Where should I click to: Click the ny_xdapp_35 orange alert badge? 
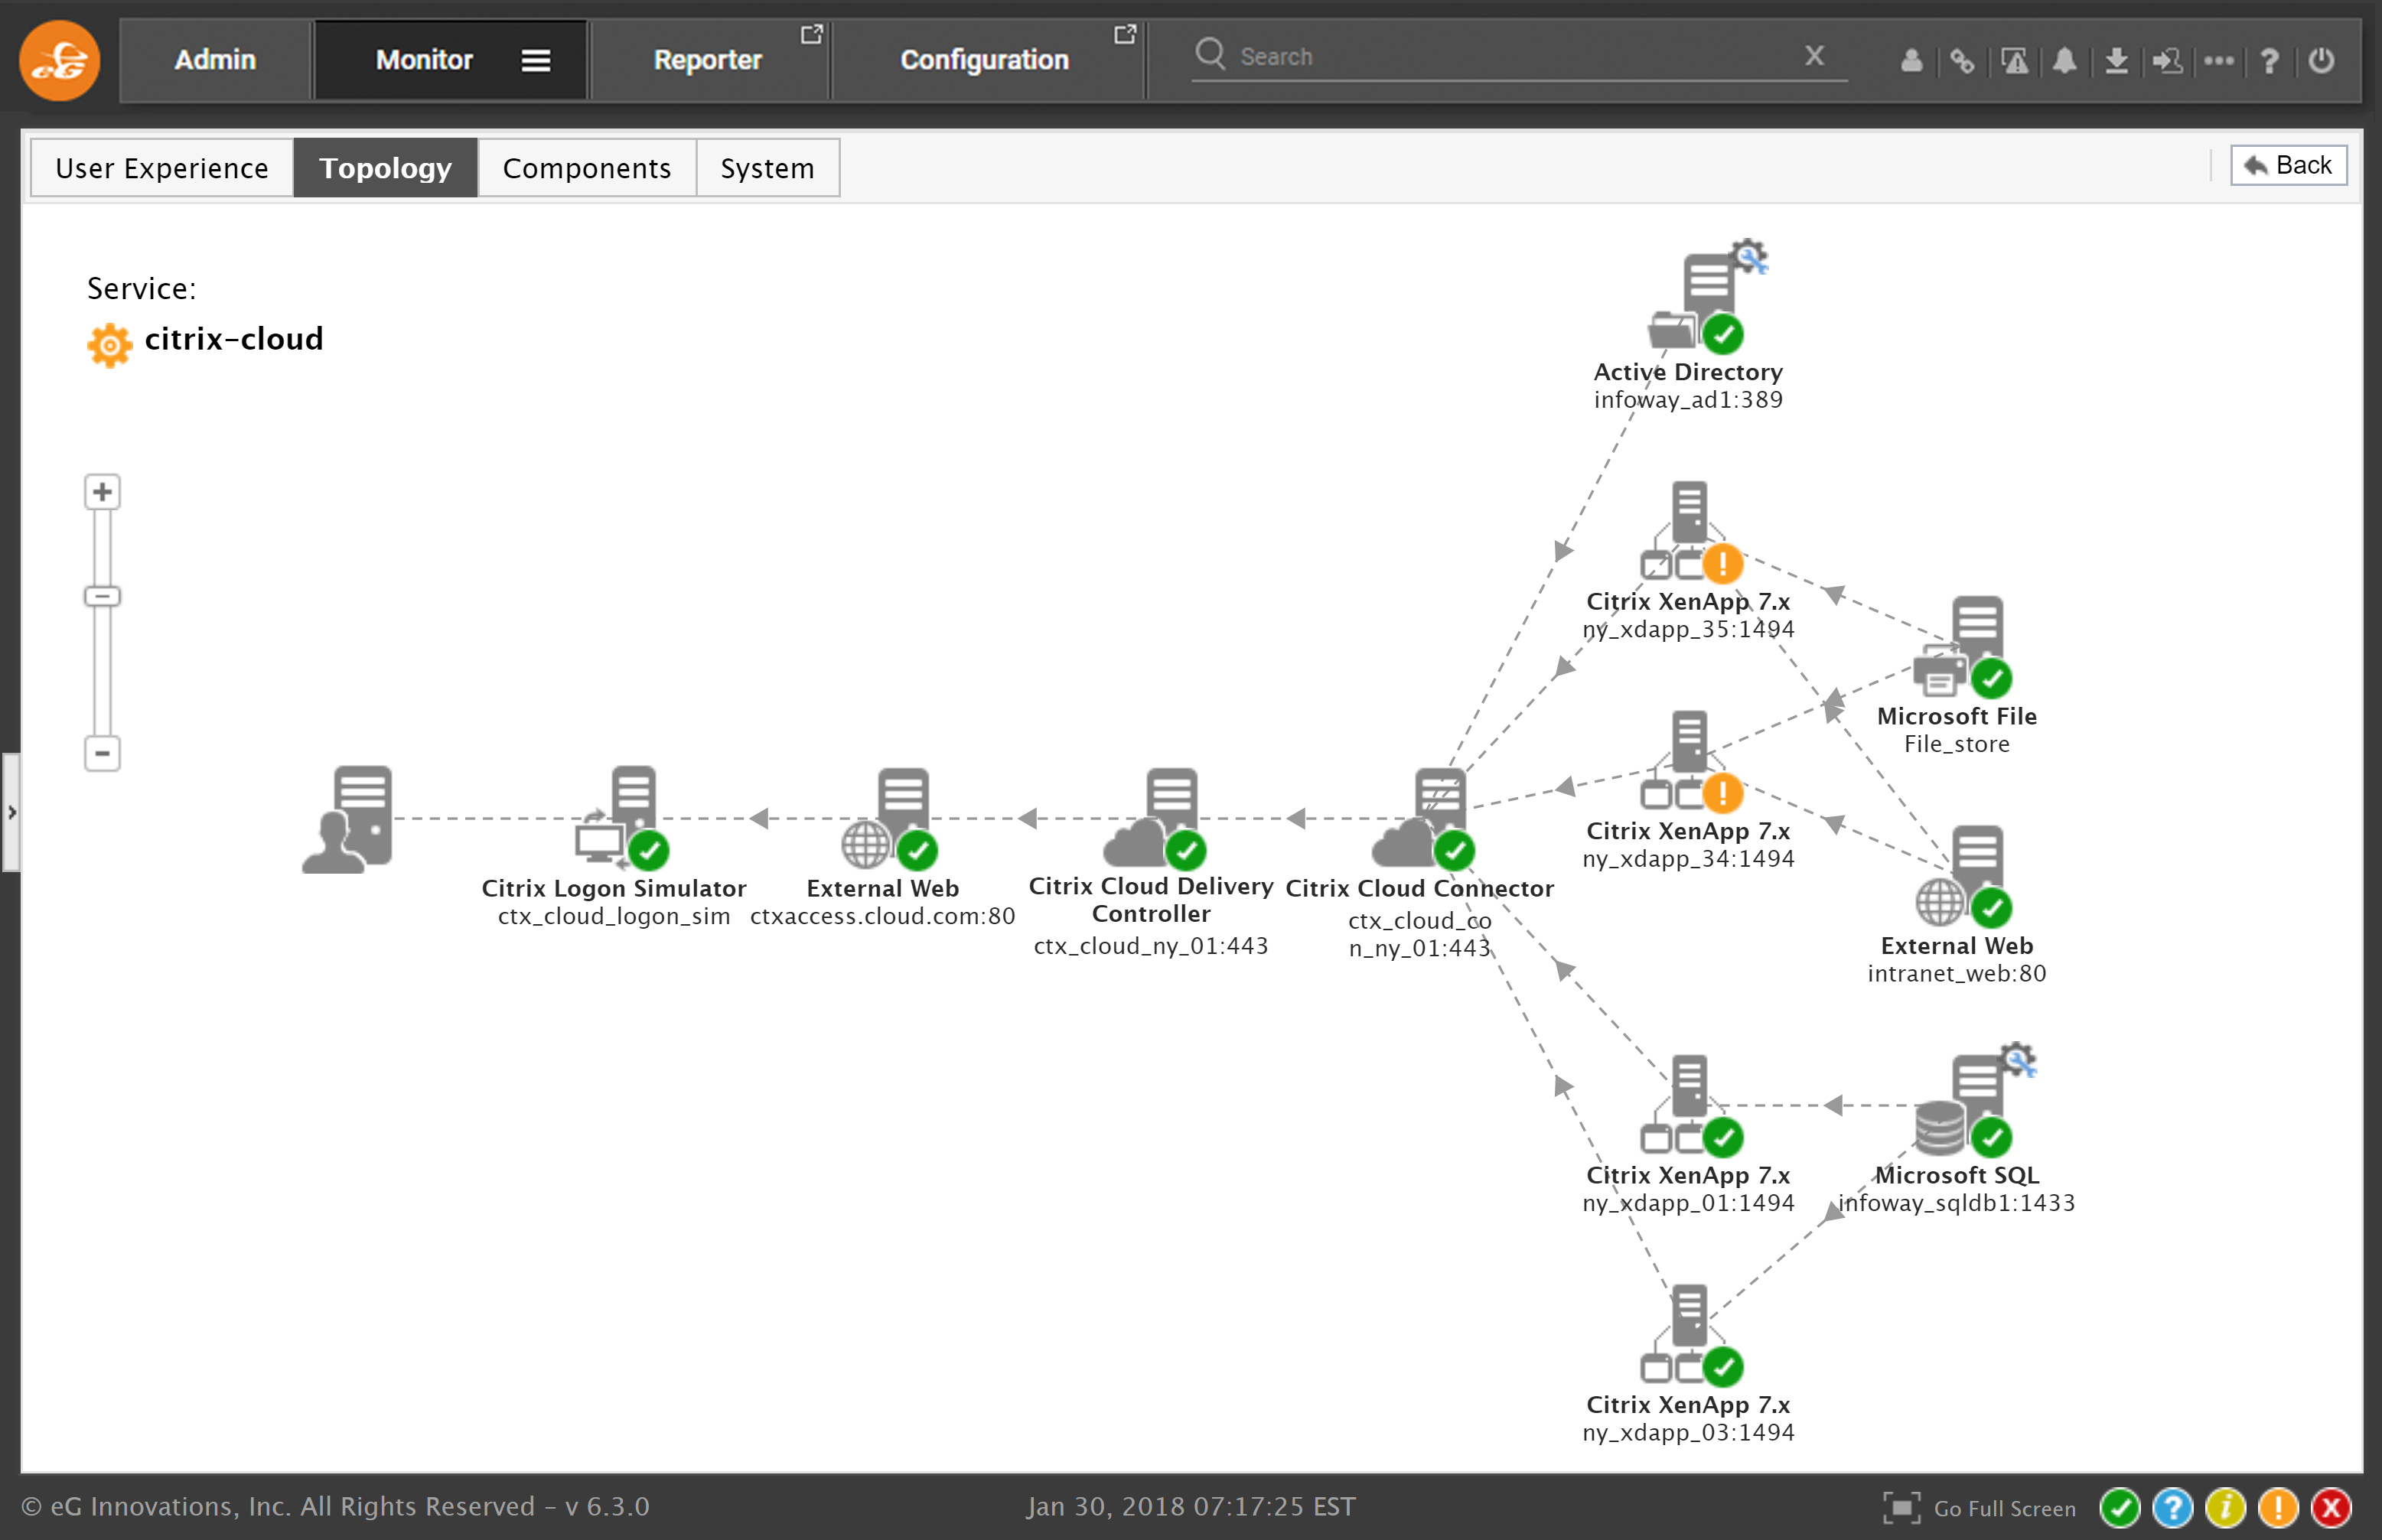[1723, 564]
